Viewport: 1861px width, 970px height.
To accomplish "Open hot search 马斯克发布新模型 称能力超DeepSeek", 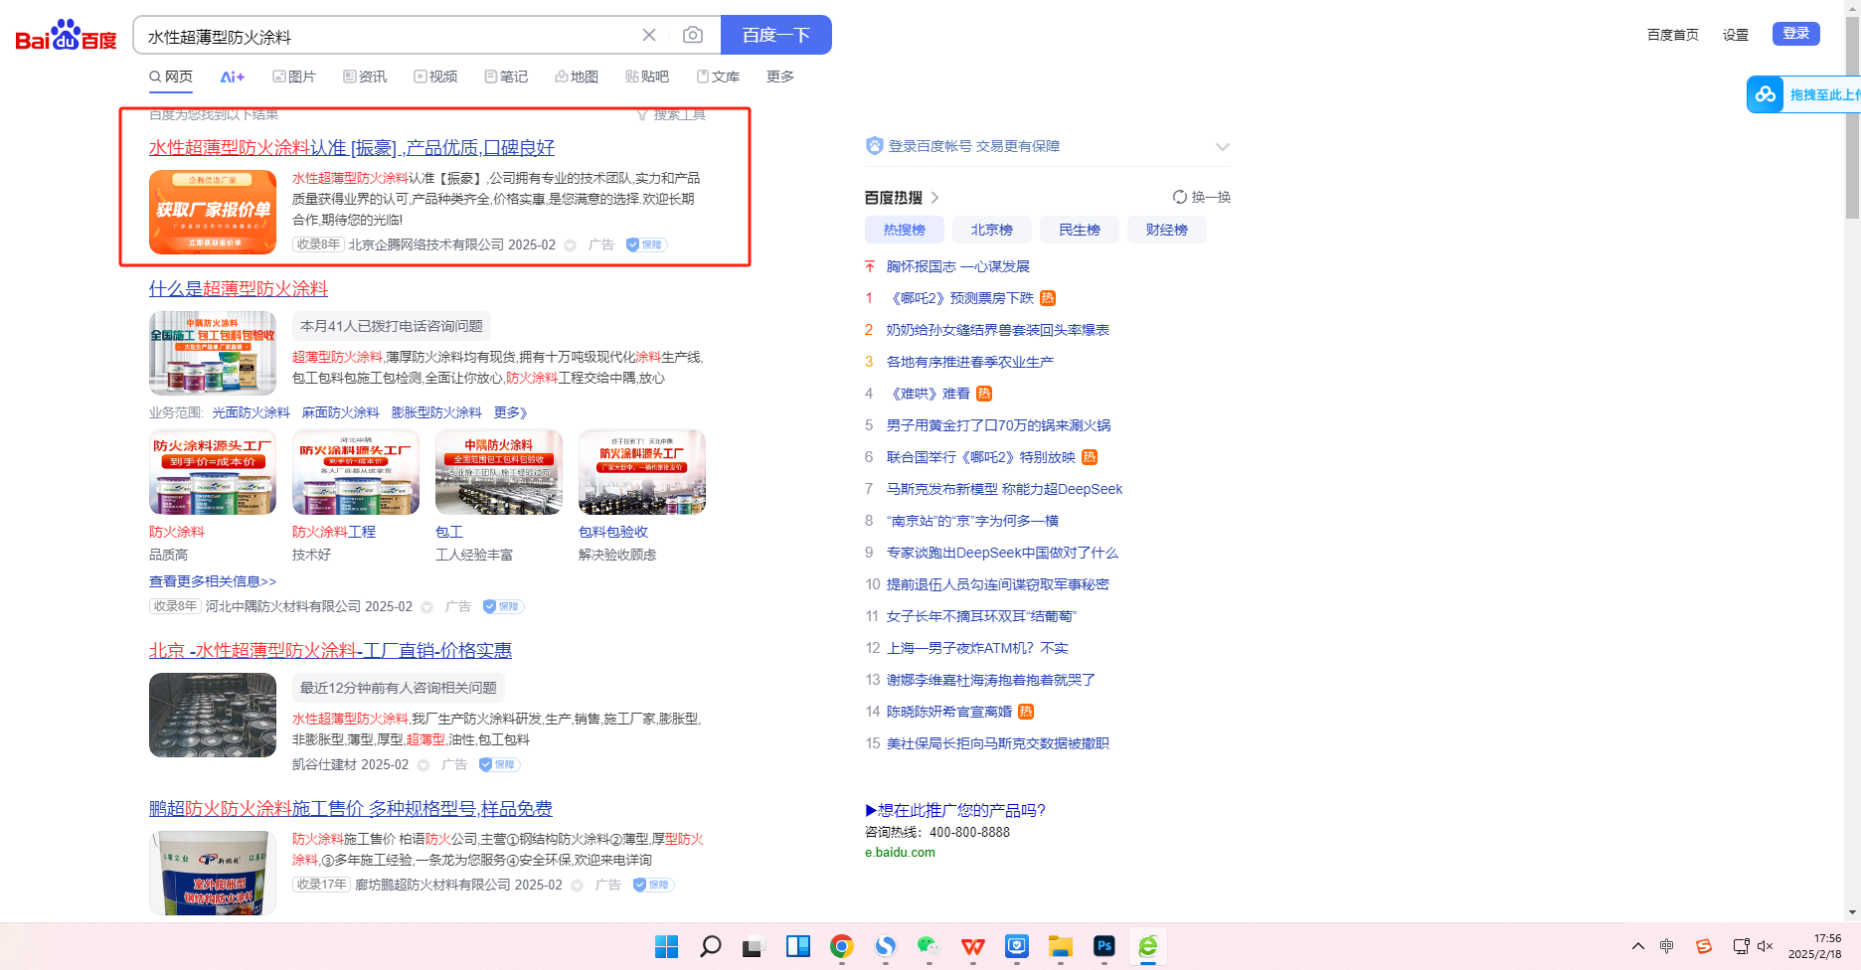I will (1004, 489).
